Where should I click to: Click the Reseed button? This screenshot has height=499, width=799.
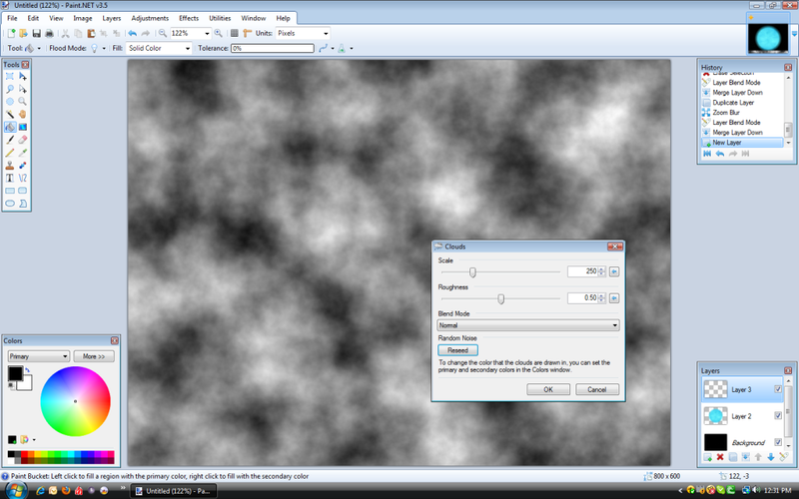pos(457,350)
